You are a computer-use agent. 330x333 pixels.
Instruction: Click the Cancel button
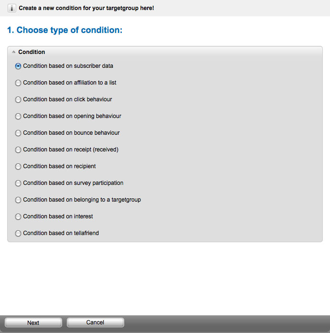[x=96, y=322]
